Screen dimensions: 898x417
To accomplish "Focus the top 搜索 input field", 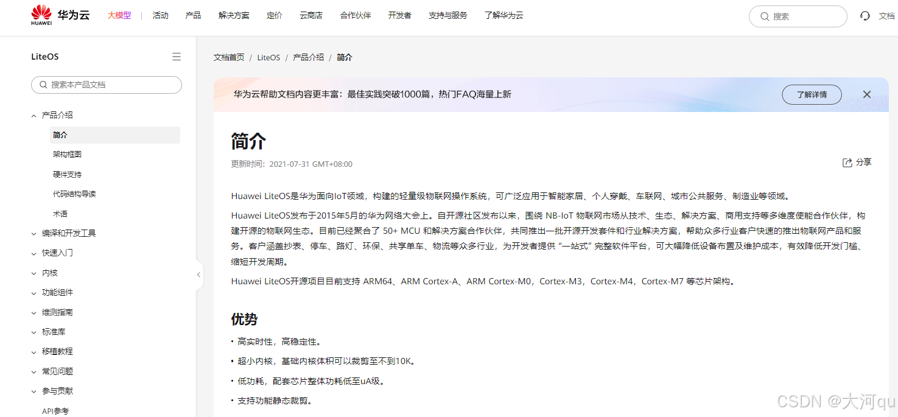I will point(798,16).
